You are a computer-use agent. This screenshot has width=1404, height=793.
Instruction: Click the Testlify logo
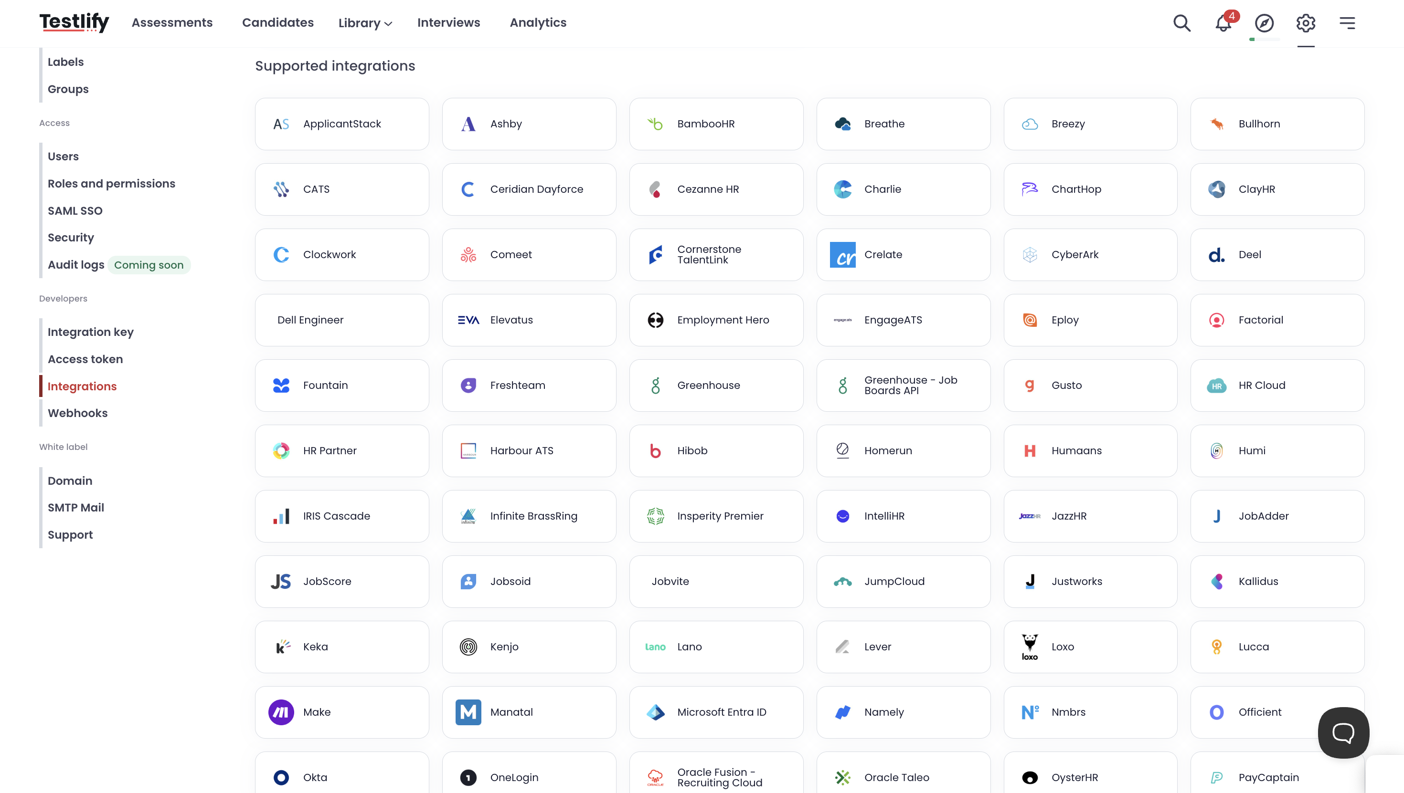74,23
